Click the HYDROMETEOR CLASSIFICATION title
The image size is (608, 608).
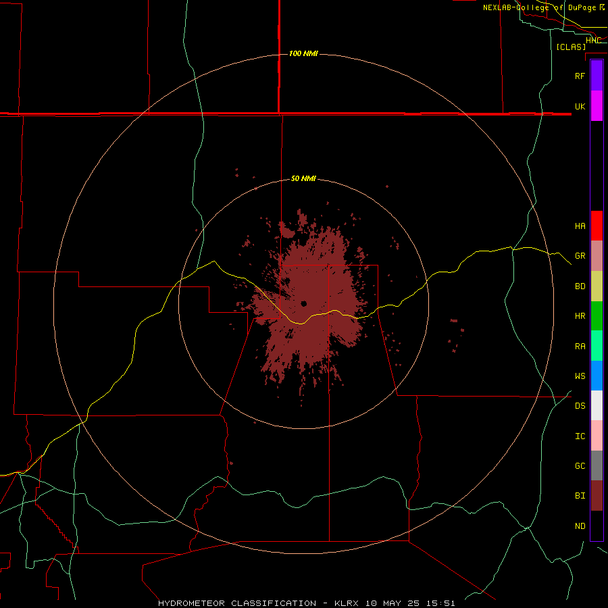point(237,603)
